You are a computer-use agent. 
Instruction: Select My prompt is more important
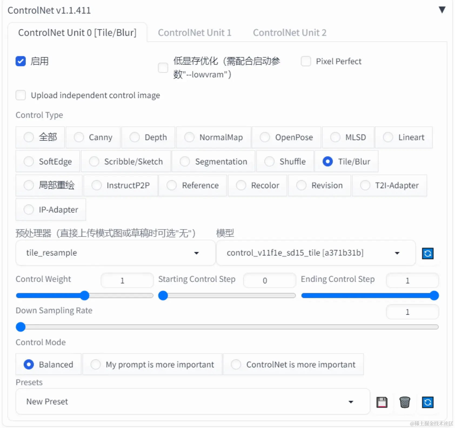152,365
